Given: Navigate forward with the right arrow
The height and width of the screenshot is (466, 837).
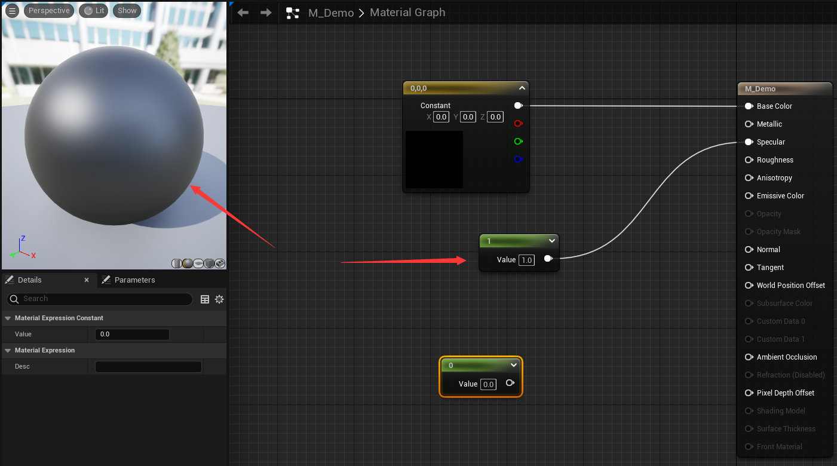Looking at the screenshot, I should click(x=266, y=13).
